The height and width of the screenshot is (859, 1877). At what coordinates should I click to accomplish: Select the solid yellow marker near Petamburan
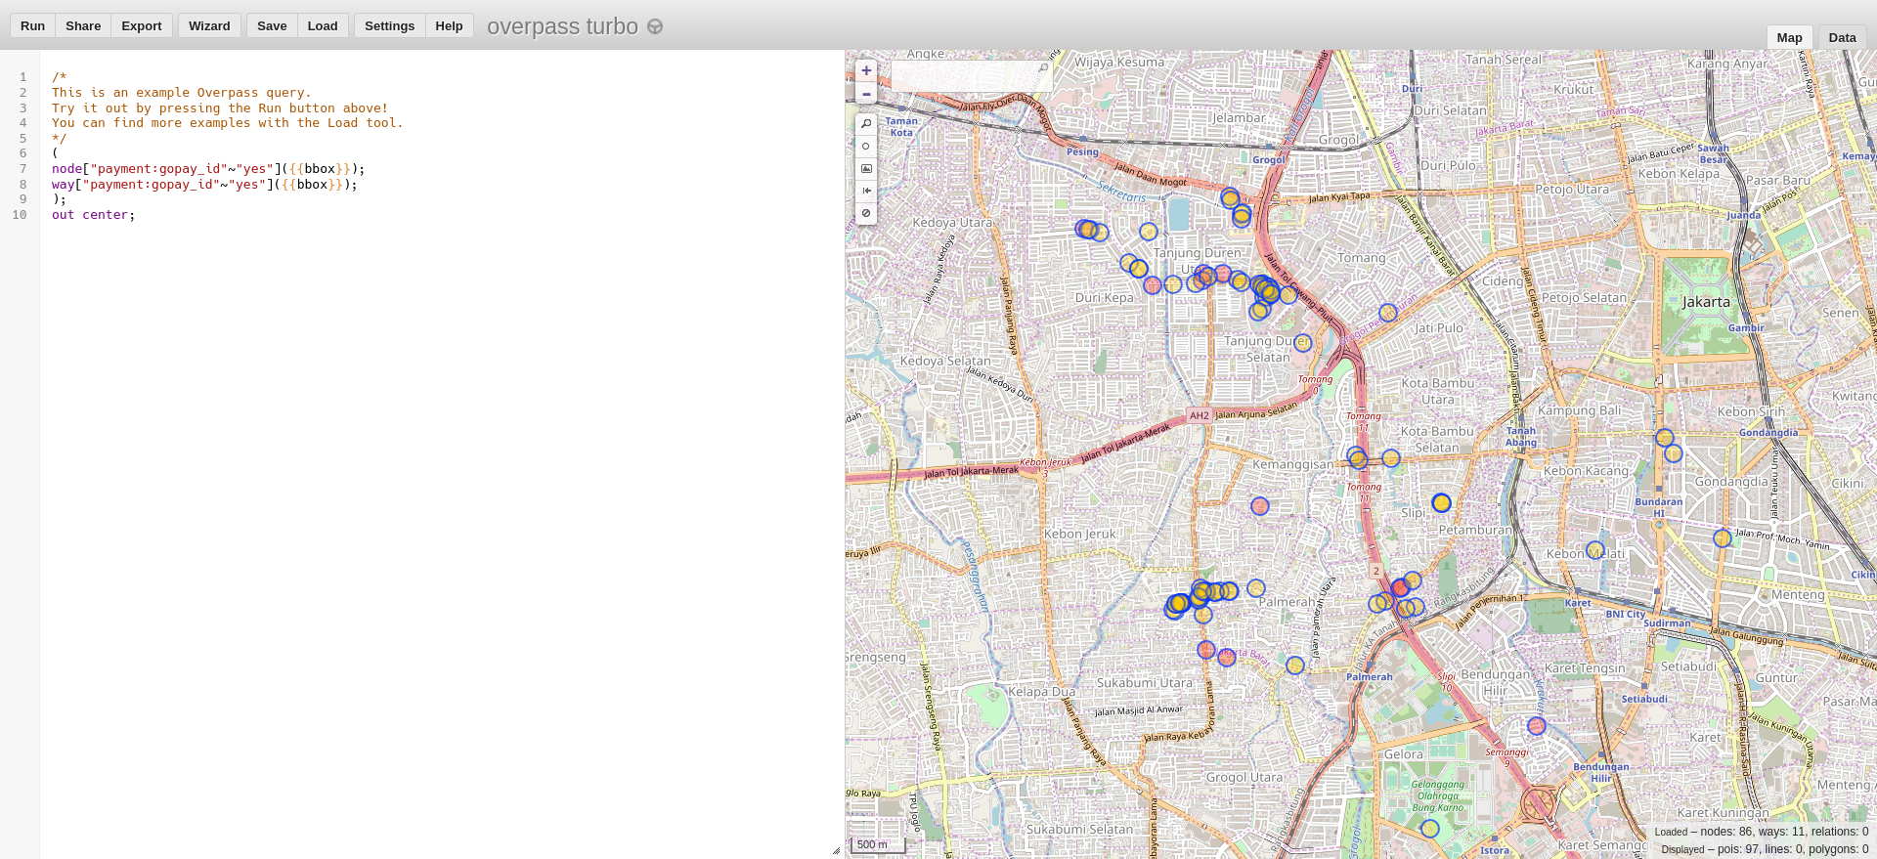(x=1441, y=503)
